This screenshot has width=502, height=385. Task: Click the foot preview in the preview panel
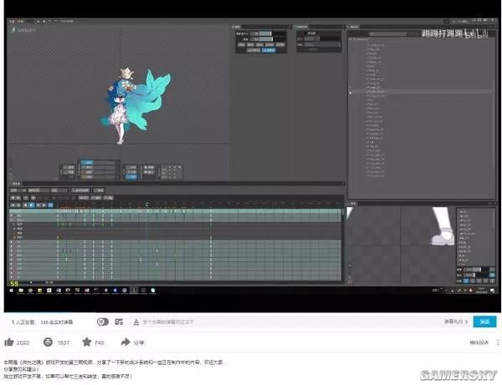443,227
